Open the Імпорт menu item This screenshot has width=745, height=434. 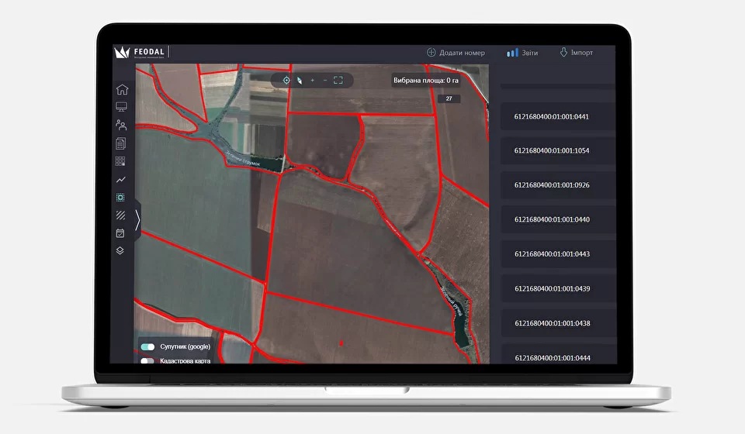(576, 53)
